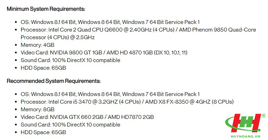Viewport: 268px width, 140px height.
Task: Click the Intel Core 2 Quad Q6600 line
Action: click(x=138, y=30)
